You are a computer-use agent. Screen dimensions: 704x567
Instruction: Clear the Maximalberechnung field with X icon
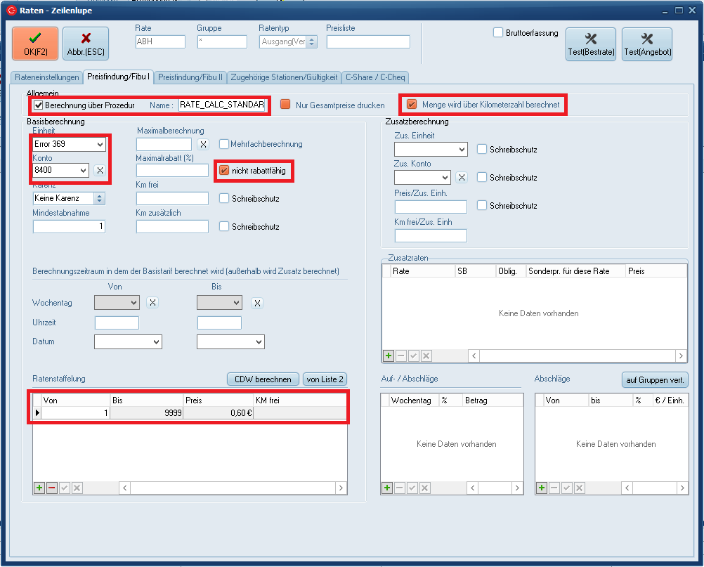click(x=202, y=144)
